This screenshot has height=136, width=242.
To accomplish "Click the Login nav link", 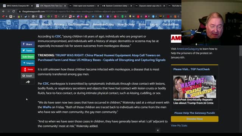I will coord(154,25).
